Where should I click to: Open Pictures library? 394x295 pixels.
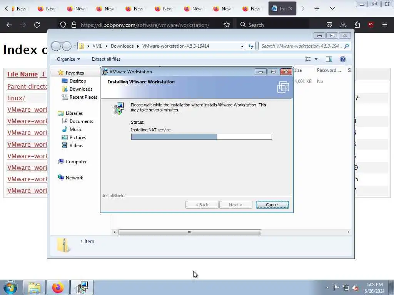78,138
